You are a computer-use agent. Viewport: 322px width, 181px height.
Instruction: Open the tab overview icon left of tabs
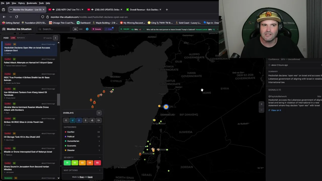click(x=3, y=10)
